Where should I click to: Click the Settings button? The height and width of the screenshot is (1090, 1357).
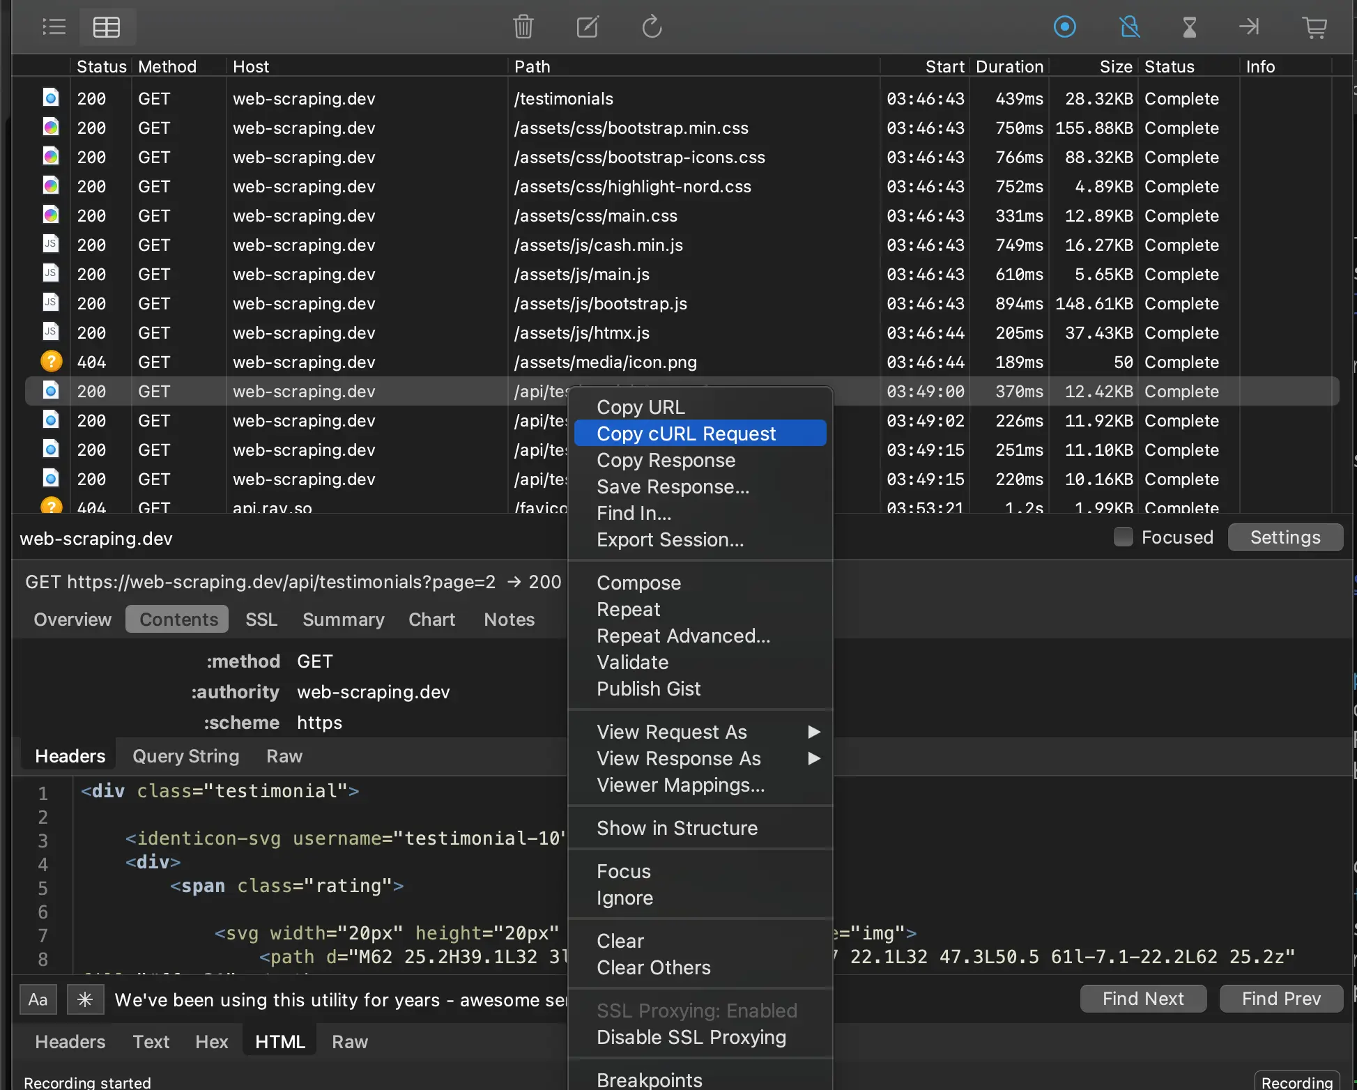1284,537
